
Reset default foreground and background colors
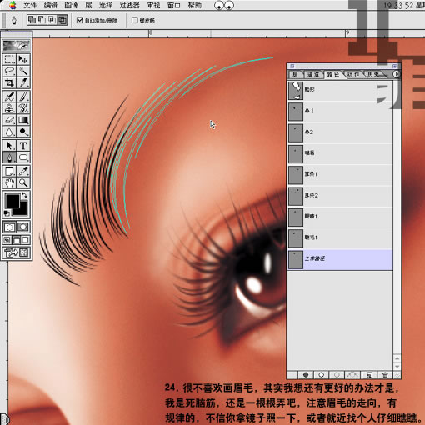7,213
